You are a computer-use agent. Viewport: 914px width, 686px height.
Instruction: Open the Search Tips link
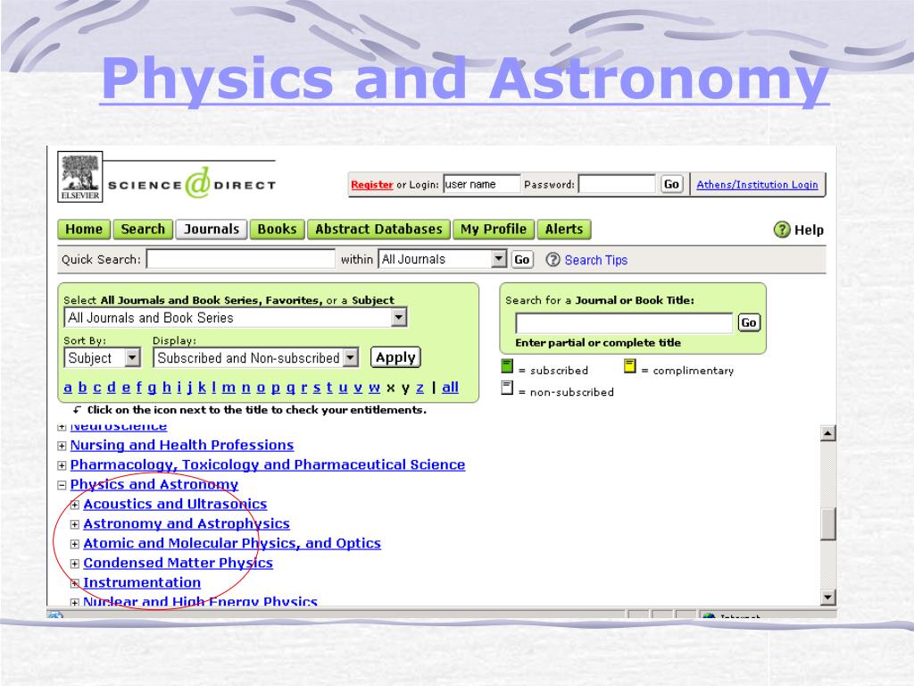coord(595,260)
